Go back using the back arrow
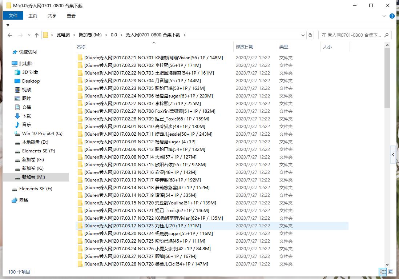The width and height of the screenshot is (399, 279). coord(10,35)
